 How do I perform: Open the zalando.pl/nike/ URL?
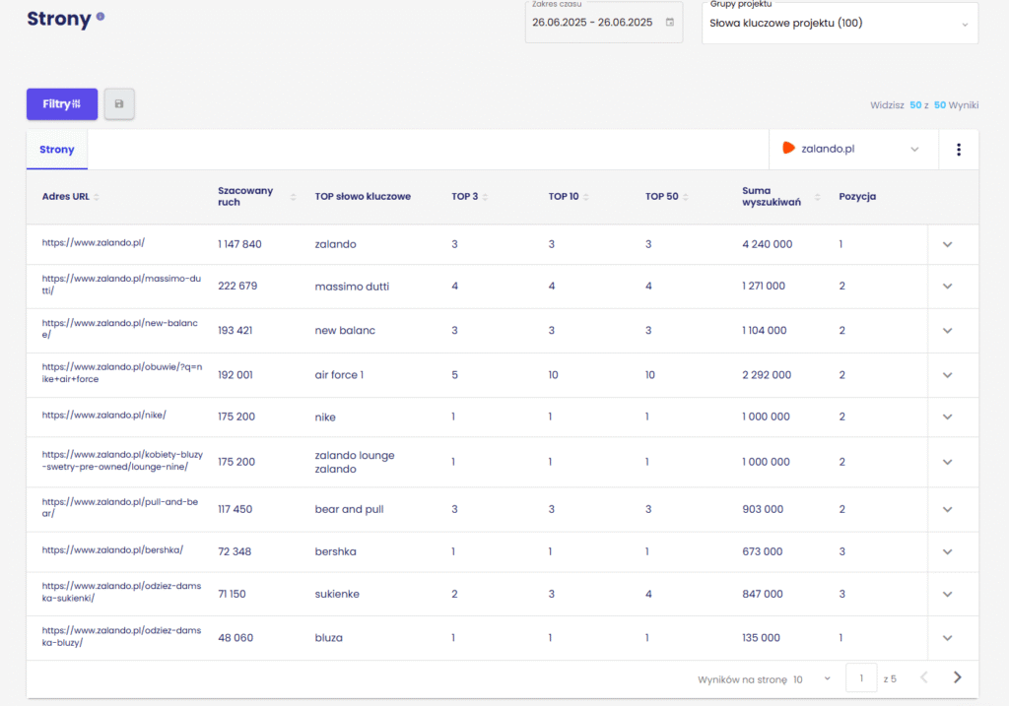tap(103, 415)
